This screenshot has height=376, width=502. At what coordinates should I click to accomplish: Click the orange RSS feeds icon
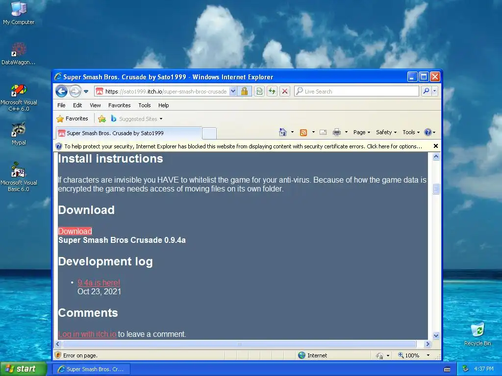click(x=303, y=132)
